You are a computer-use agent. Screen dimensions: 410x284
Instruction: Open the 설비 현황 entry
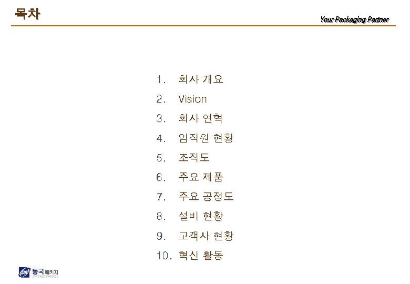pos(201,217)
